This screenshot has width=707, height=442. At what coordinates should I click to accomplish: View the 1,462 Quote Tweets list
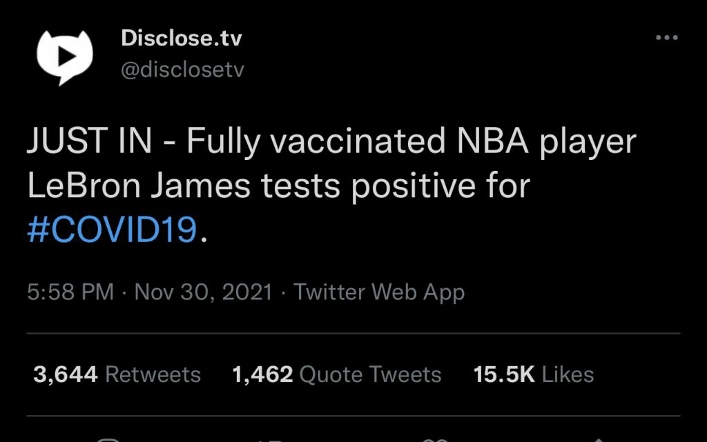(337, 374)
